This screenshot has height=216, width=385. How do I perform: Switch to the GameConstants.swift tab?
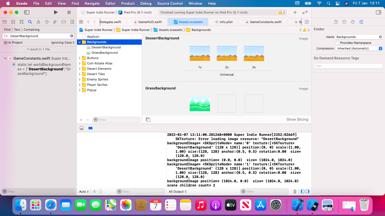tap(265, 22)
